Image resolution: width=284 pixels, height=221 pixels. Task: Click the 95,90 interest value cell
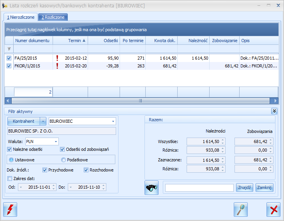(x=104, y=58)
